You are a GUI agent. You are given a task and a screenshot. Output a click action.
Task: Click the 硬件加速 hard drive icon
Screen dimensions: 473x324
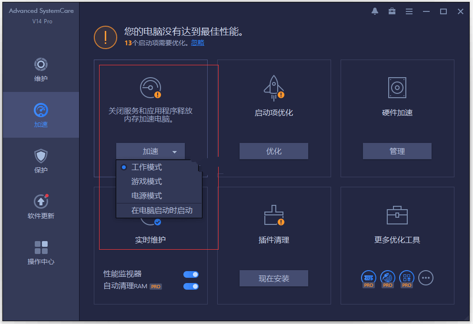[397, 88]
